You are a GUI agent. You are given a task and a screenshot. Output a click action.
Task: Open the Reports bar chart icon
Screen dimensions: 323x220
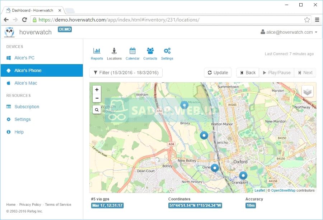pyautogui.click(x=97, y=54)
